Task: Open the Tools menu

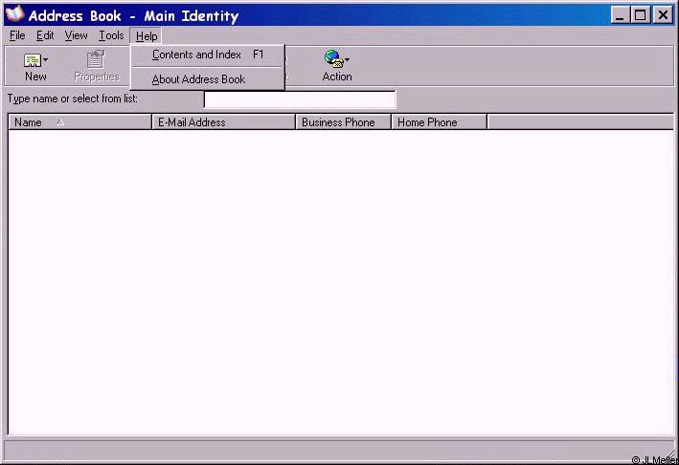Action: click(x=111, y=35)
